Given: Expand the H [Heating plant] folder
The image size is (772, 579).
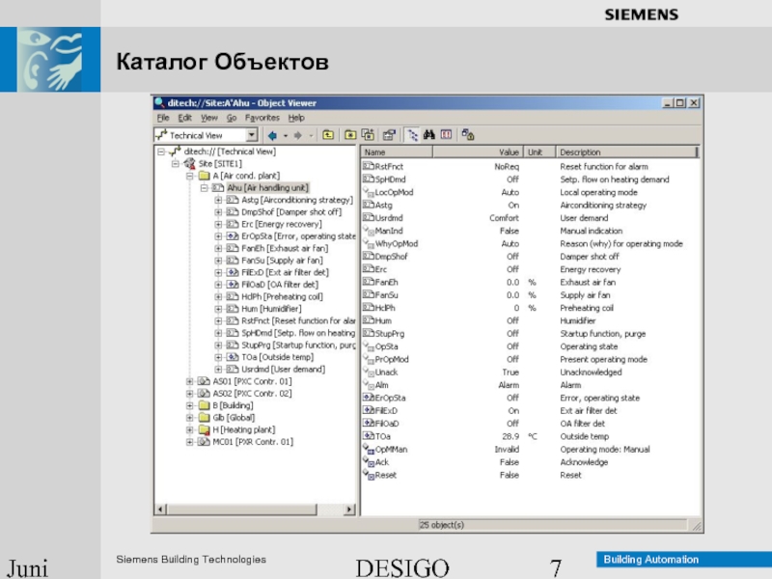Looking at the screenshot, I should pyautogui.click(x=189, y=429).
